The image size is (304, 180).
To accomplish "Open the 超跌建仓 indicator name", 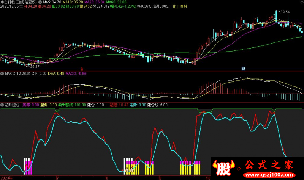I will [12, 105].
